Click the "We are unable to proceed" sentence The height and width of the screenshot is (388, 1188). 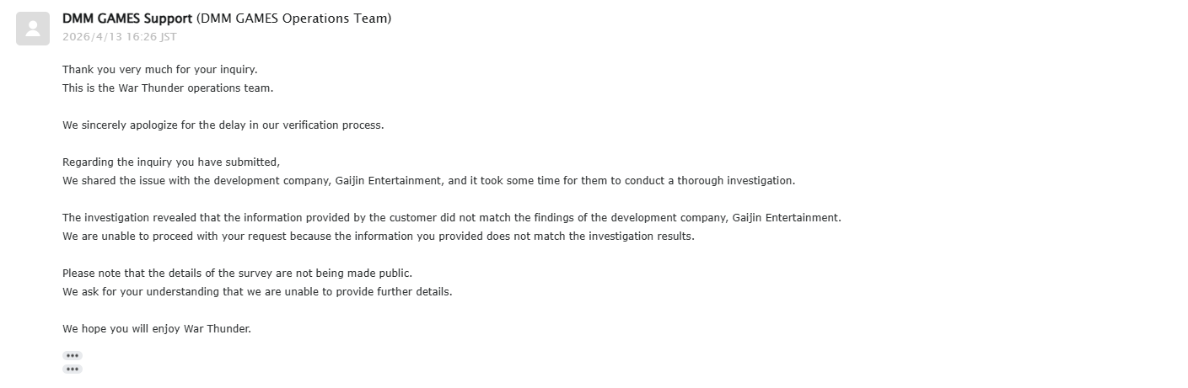pos(378,237)
